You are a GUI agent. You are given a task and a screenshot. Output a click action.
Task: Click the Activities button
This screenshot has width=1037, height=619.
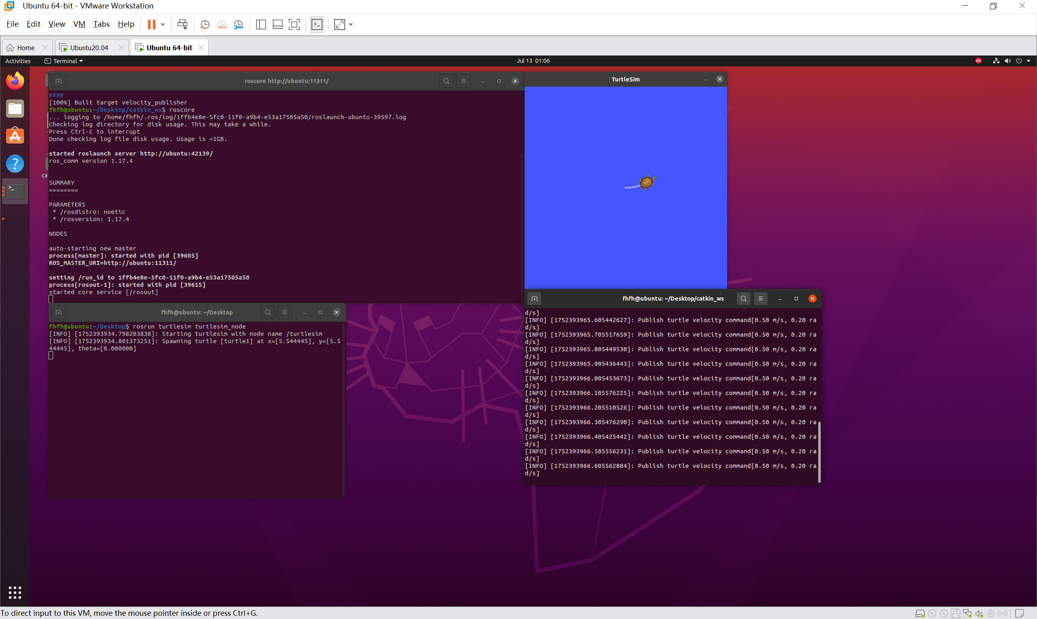coord(18,61)
